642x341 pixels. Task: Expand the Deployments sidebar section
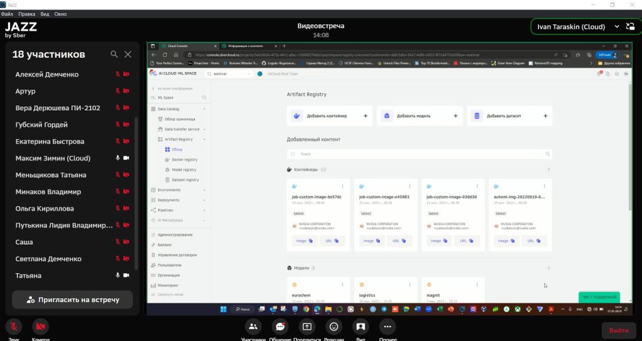[204, 200]
